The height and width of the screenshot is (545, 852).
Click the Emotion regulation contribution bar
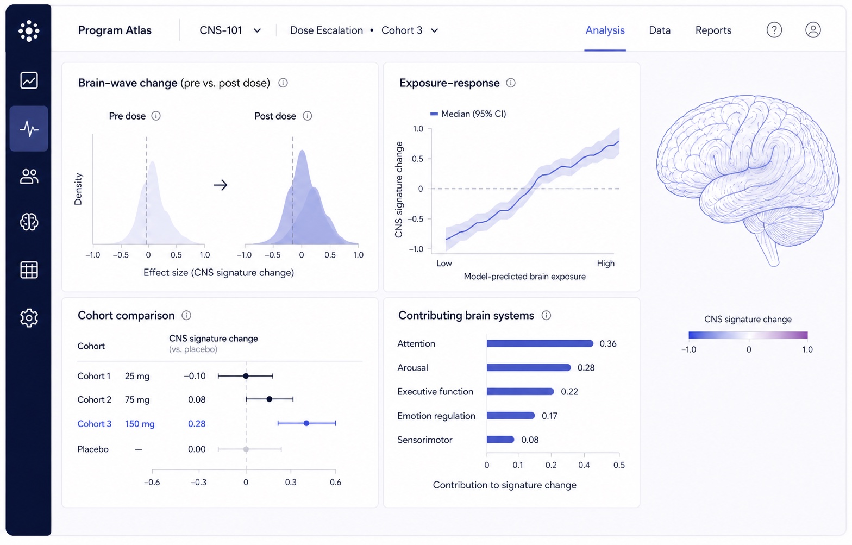click(511, 416)
